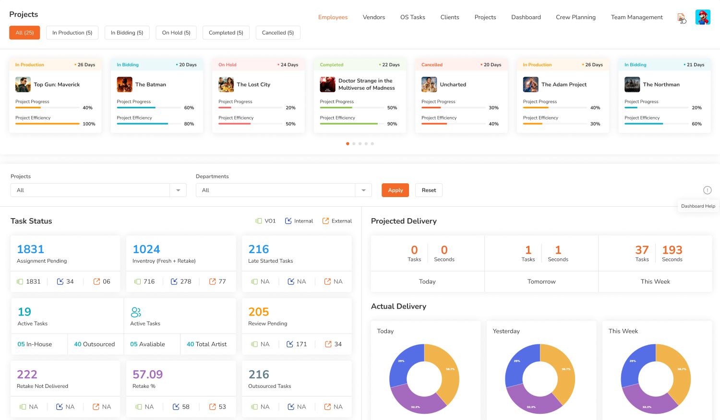Click external icon next to 77 in Inventory
Image resolution: width=720 pixels, height=420 pixels.
212,281
